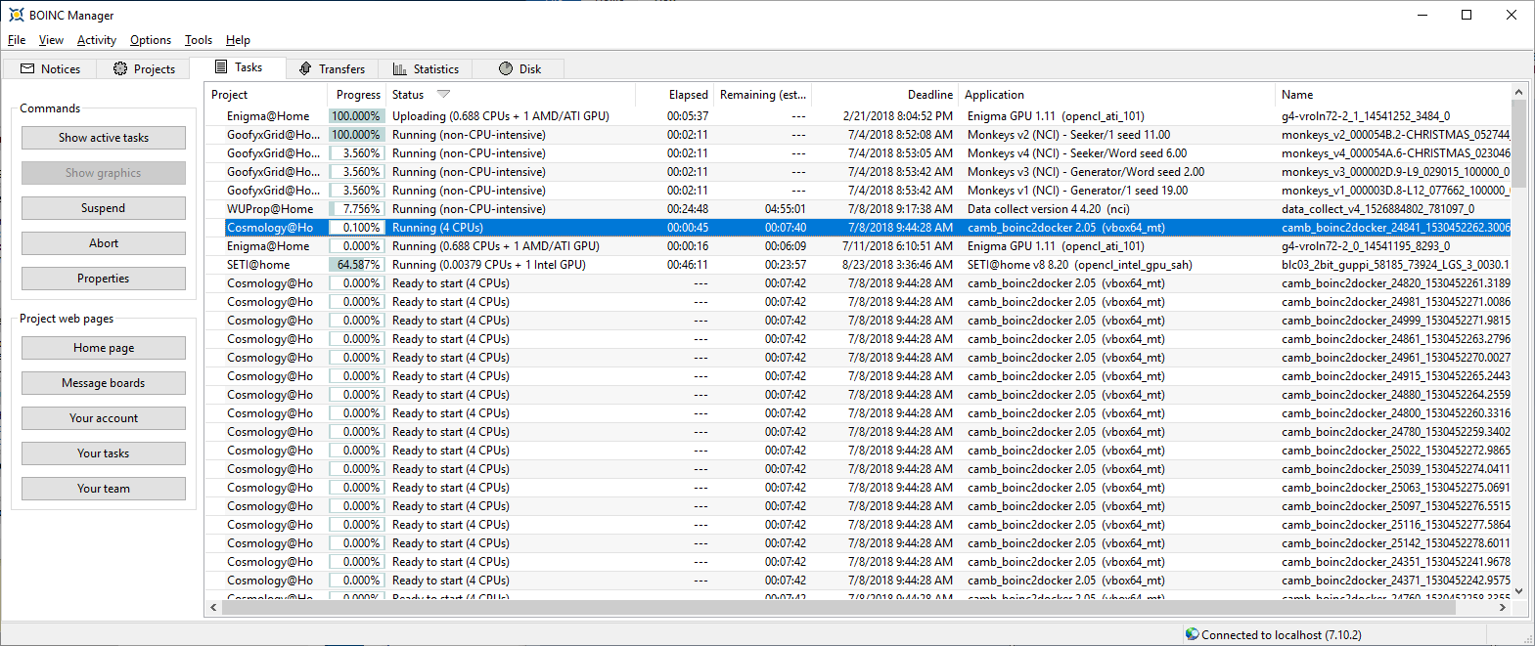Click the envelope icon on Notices tab
The height and width of the screenshot is (646, 1535).
pos(27,68)
